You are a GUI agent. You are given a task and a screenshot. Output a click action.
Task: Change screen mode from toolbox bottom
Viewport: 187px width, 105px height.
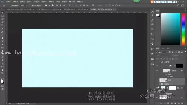[2, 89]
